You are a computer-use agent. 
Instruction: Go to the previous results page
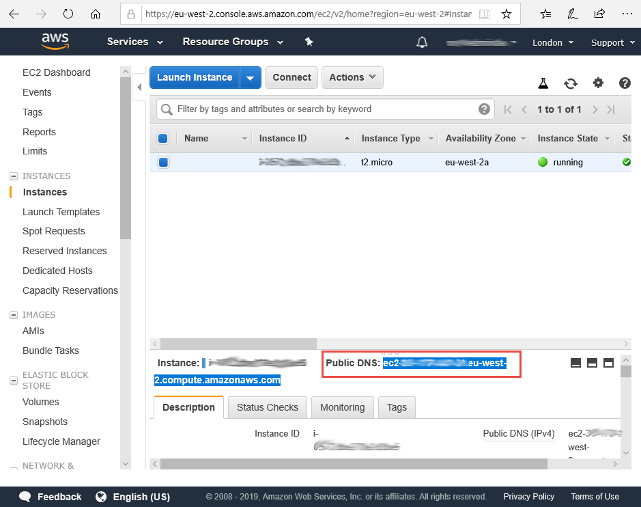pyautogui.click(x=524, y=109)
